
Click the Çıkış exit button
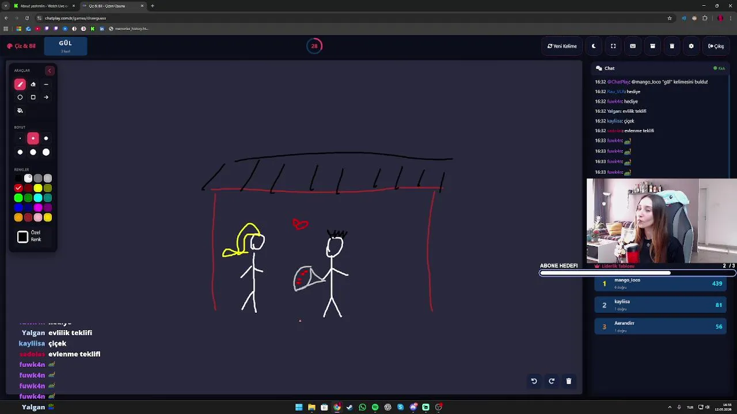[x=716, y=46]
